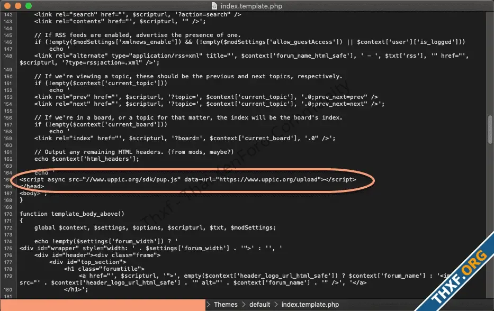Click the xmlnews_enable if statement line
This screenshot has height=311, width=494.
tap(249, 42)
